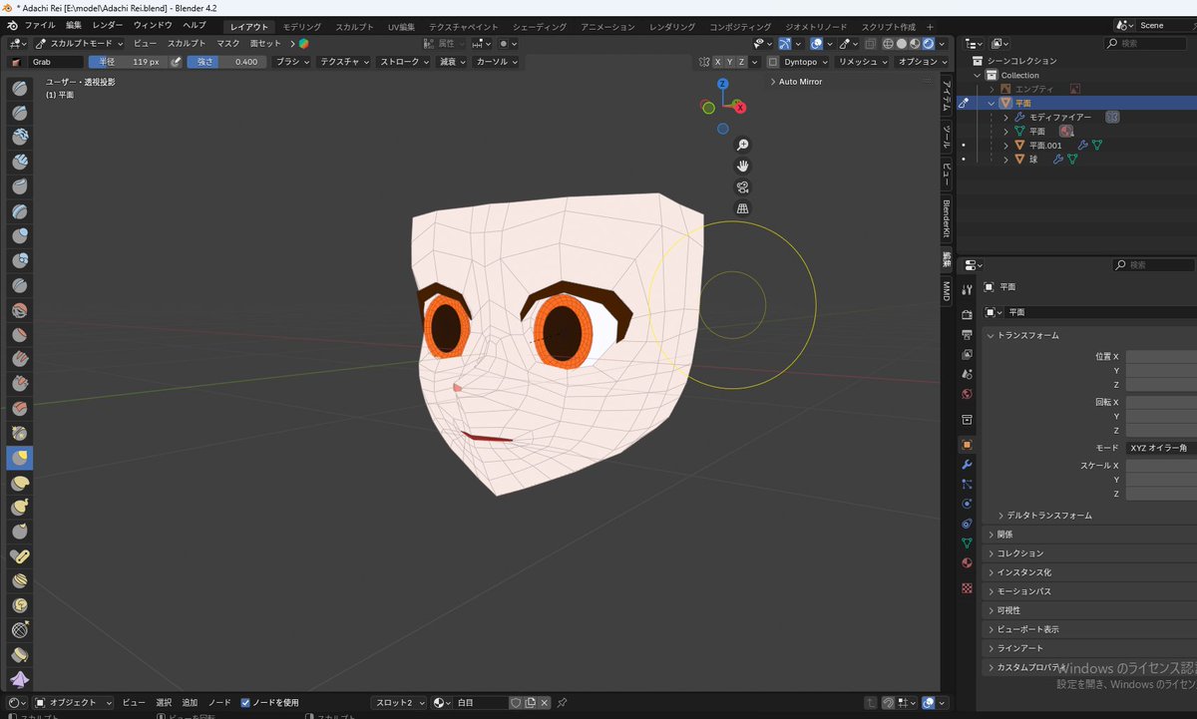Click the 強さ strength slider
Image resolution: width=1197 pixels, height=719 pixels.
click(x=226, y=62)
